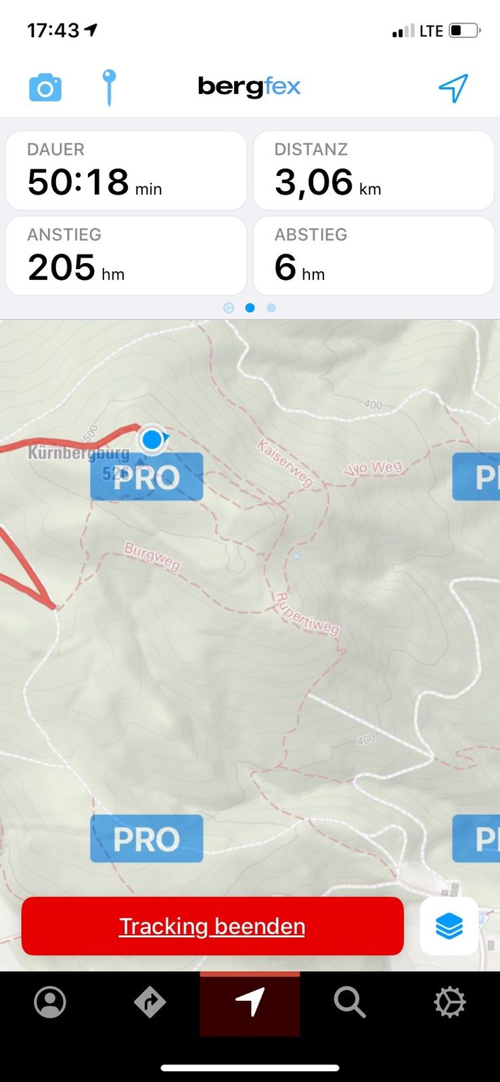
Task: Tap the PRO badge near Kürnbergburg
Action: pyautogui.click(x=146, y=477)
